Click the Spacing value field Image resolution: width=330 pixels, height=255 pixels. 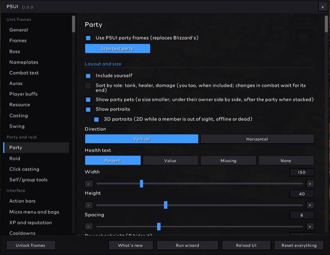pyautogui.click(x=302, y=215)
